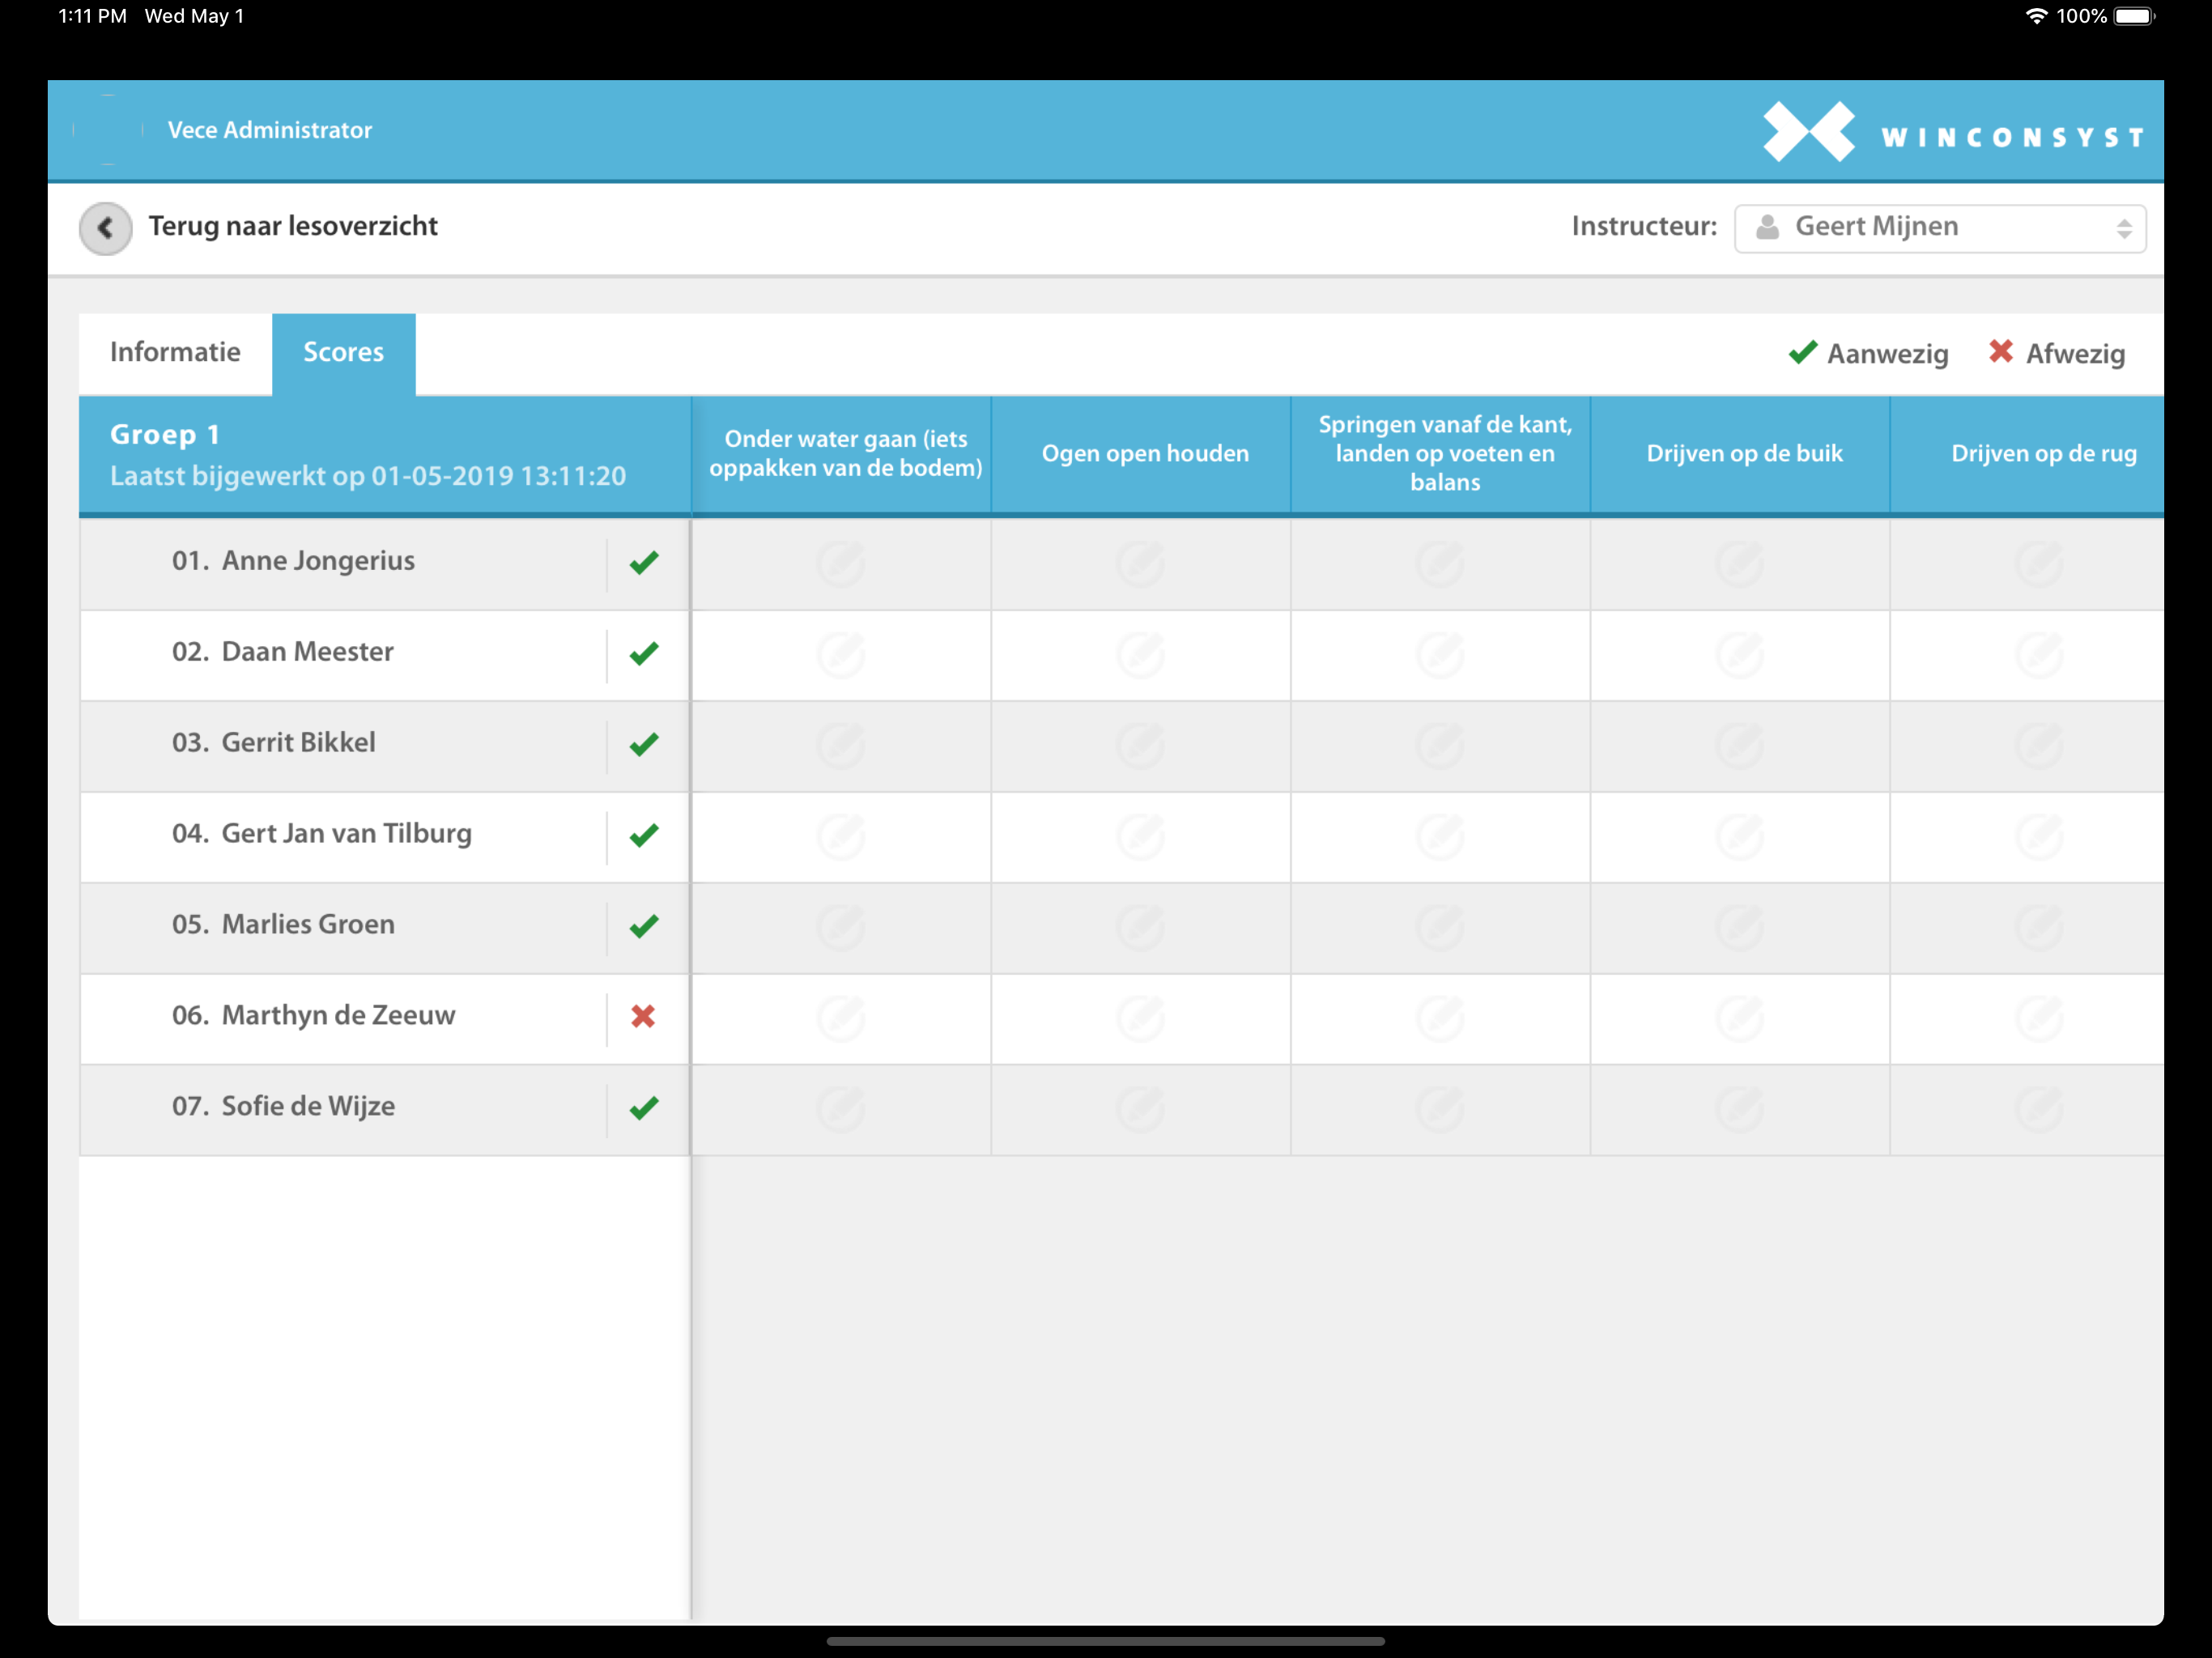The height and width of the screenshot is (1658, 2212).
Task: Edit Gert Jan van Tilburg score for Springen vanaf de kant
Action: tap(1440, 837)
